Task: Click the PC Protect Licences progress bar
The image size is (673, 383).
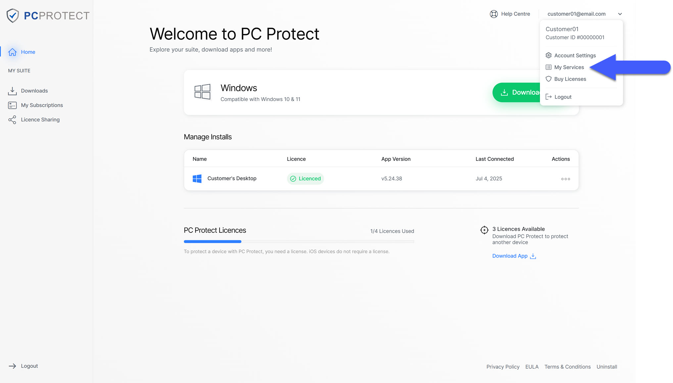Action: (x=299, y=242)
